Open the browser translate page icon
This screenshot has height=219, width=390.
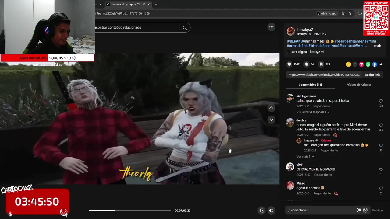(x=343, y=13)
